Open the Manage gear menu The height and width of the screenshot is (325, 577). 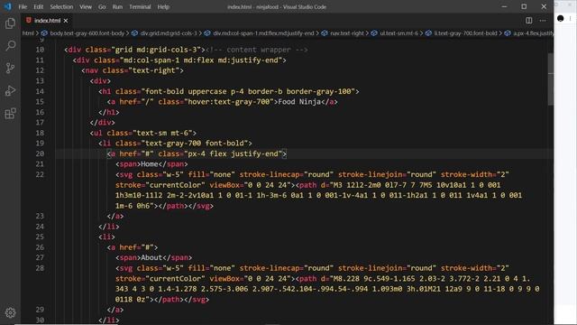pos(10,312)
